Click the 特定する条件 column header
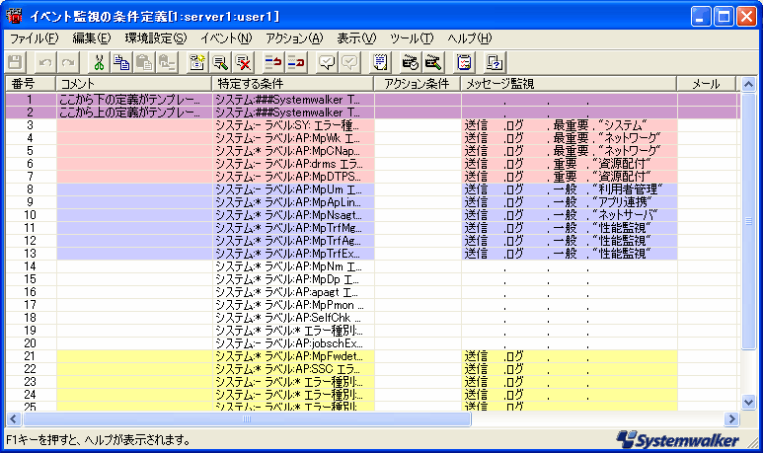Image resolution: width=763 pixels, height=453 pixels. point(293,84)
